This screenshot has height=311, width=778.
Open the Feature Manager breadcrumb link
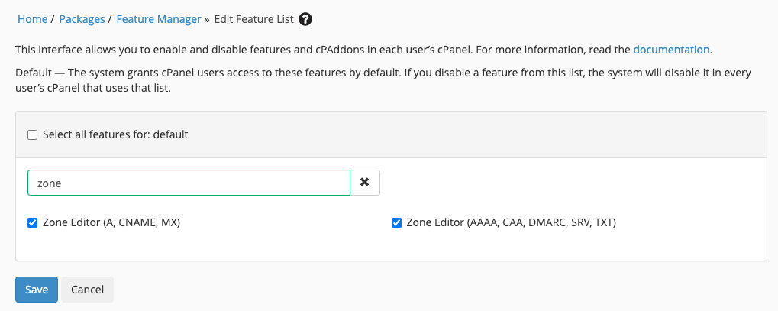158,19
